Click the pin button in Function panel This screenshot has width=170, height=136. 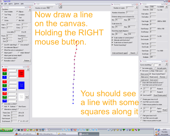30,10
